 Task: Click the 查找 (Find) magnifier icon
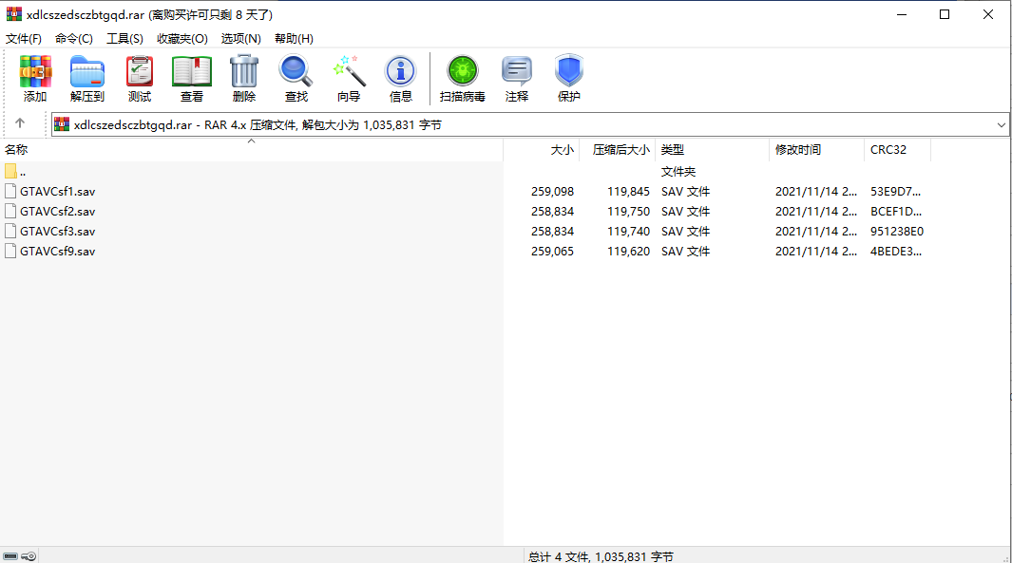[296, 71]
